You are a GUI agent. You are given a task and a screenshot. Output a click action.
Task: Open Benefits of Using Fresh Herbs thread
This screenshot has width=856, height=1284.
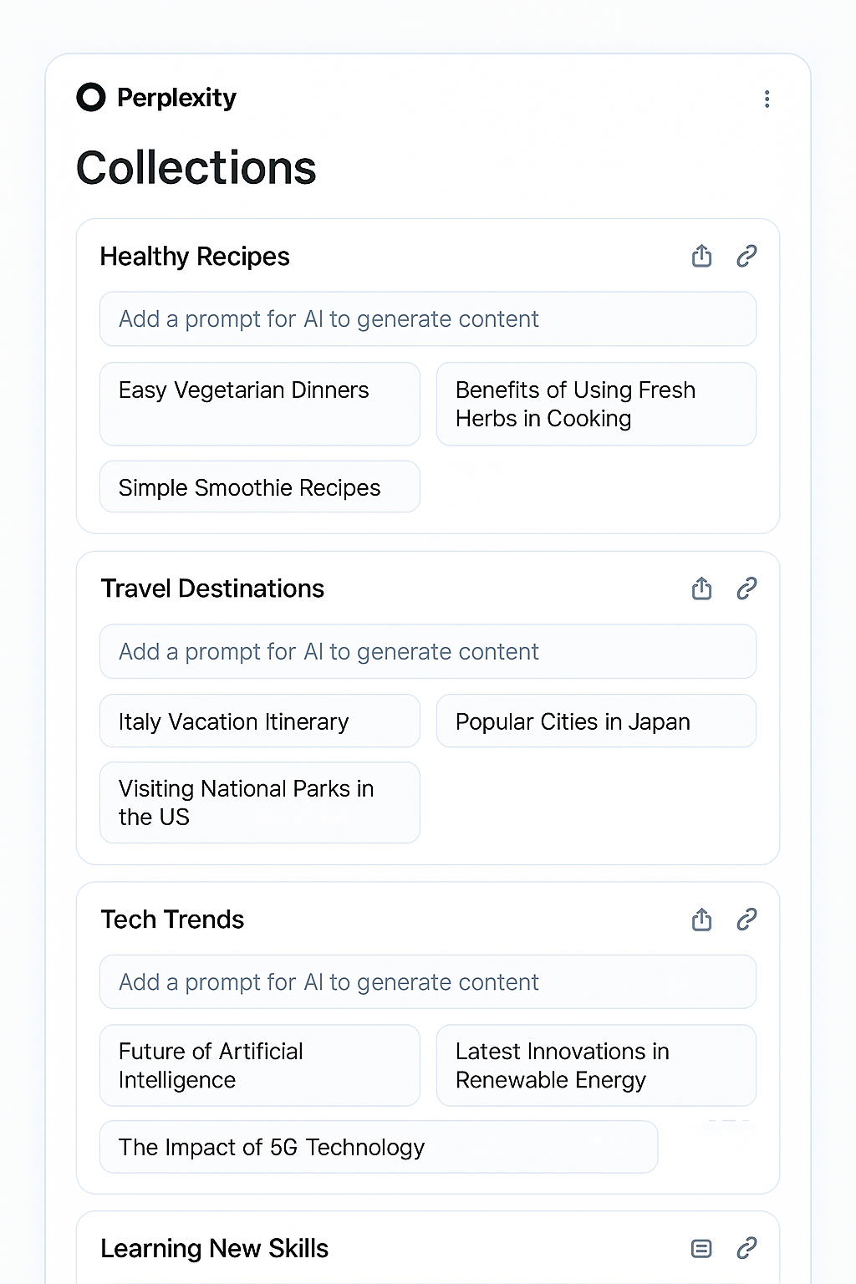596,404
